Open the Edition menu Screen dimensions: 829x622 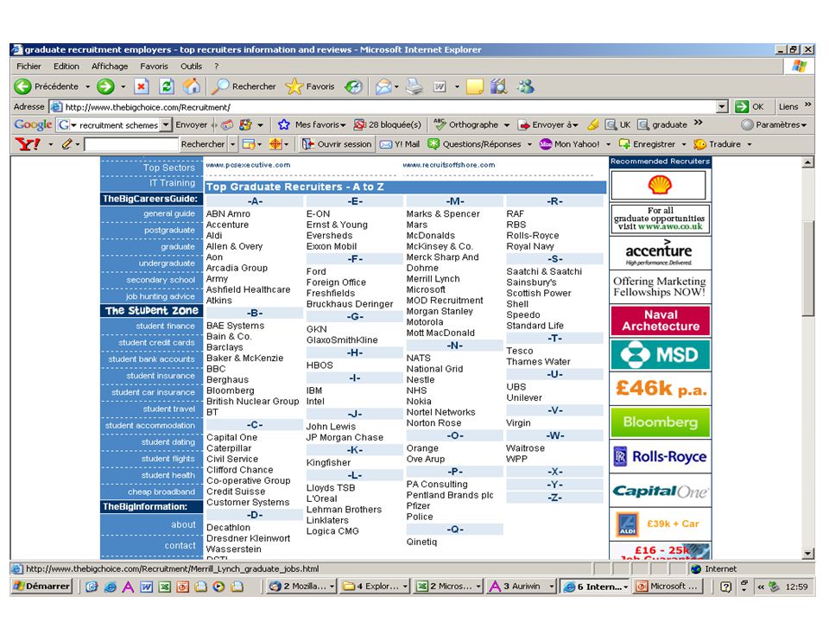[x=66, y=67]
